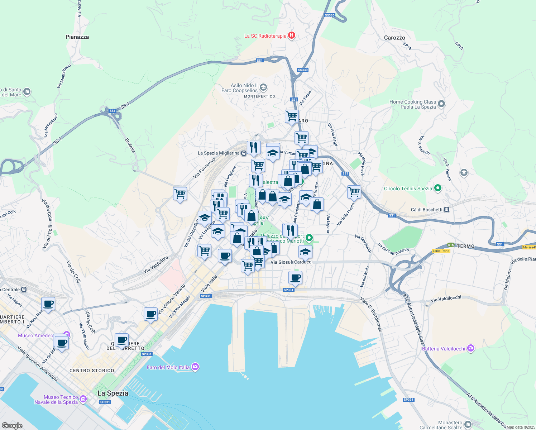This screenshot has height=430, width=536.
Task: Click the Google logo
Action: pyautogui.click(x=12, y=425)
